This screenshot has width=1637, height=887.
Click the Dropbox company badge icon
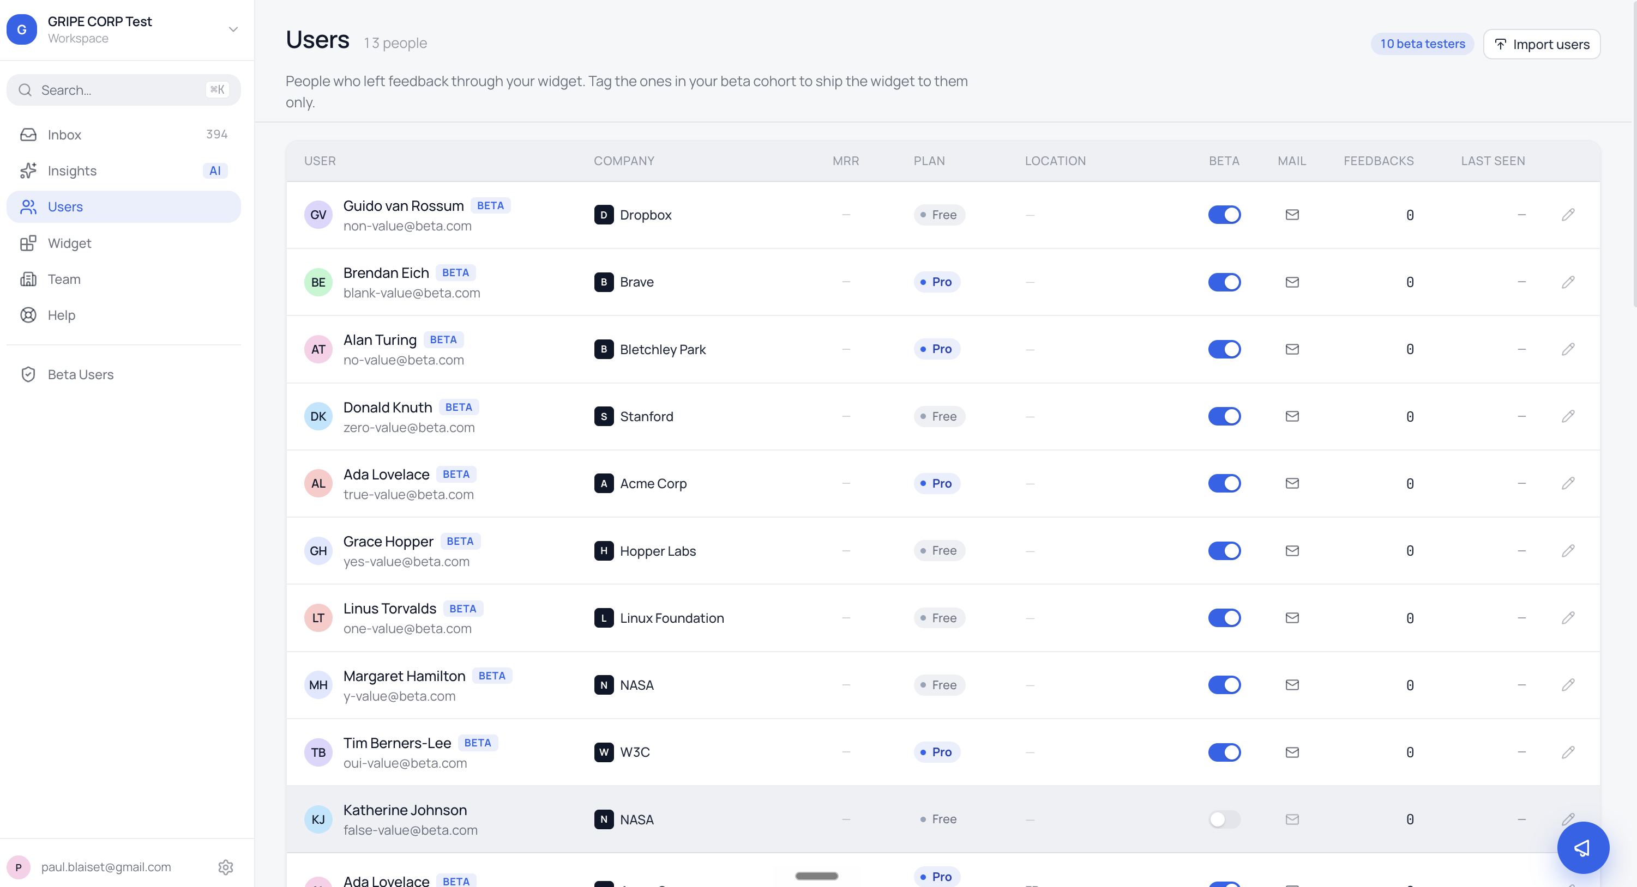[x=604, y=215]
